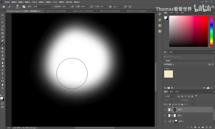Screen dimensions: 215x129
Task: Open the brush blend mode dropdown
Action: (x=42, y=6)
